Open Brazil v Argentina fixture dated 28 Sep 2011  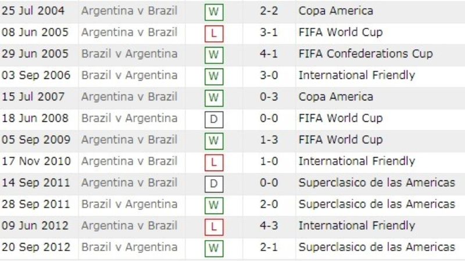(129, 204)
